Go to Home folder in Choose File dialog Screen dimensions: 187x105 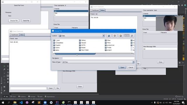[115, 36]
